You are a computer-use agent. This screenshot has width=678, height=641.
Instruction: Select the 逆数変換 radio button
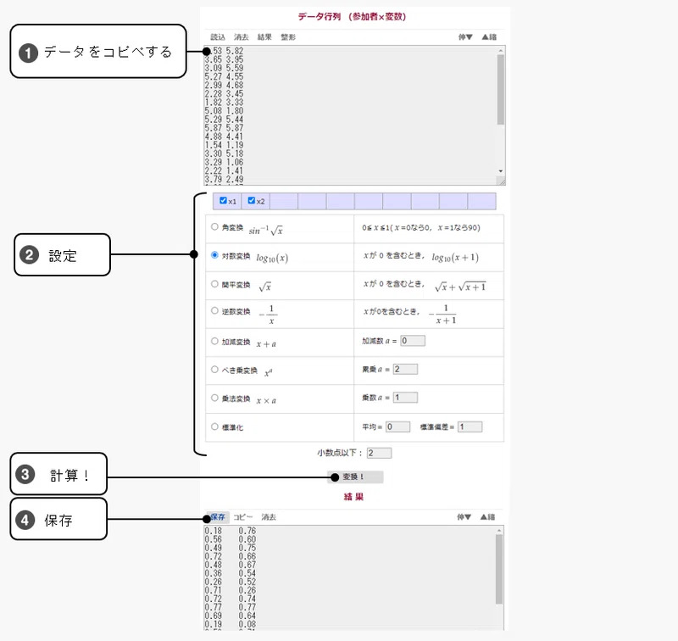click(x=214, y=311)
